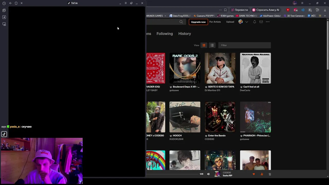Open the KUDOKUSHI artist name
This screenshot has width=329, height=185.
[176, 139]
